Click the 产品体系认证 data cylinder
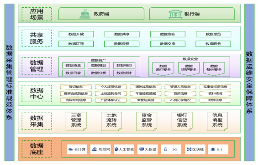The height and width of the screenshot is (165, 259). point(111,100)
